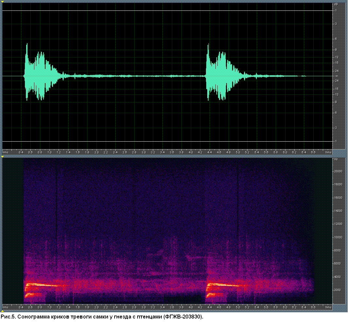Click the right hms label on waveform ruler
The height and width of the screenshot is (327, 349).
pos(328,152)
